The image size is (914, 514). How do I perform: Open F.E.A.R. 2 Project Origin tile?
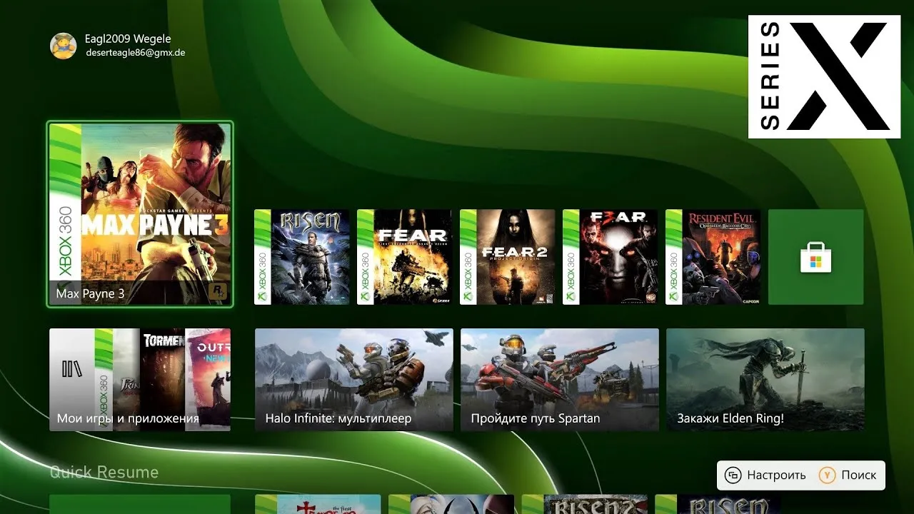pos(508,257)
